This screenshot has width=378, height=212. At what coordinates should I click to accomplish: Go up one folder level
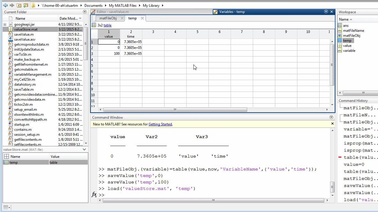click(x=19, y=5)
